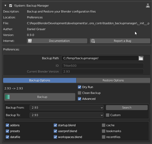The height and width of the screenshot is (144, 152).
Task: Click into the Backup Path field
Action: [x=100, y=58]
